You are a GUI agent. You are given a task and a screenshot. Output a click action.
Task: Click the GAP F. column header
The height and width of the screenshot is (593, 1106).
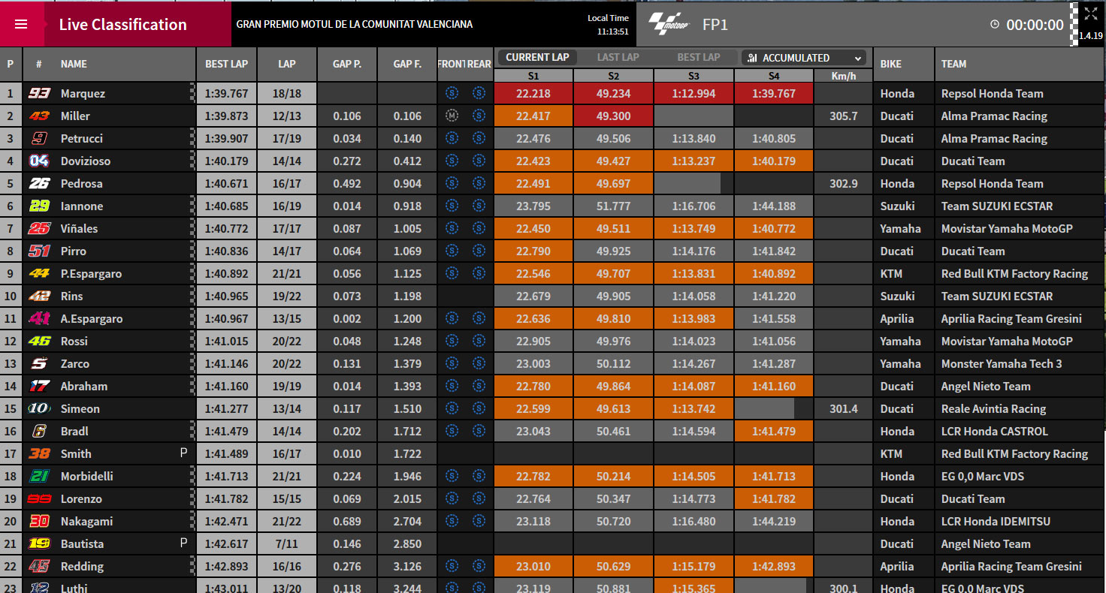pyautogui.click(x=407, y=64)
